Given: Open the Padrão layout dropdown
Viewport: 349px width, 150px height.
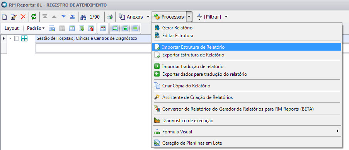Looking at the screenshot, I should pos(36,28).
